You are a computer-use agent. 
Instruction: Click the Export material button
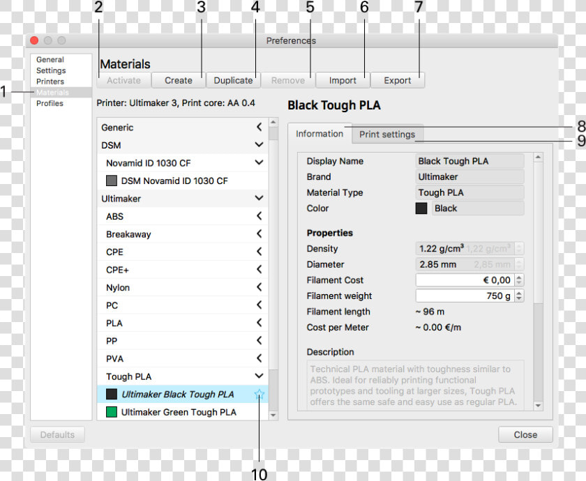click(x=397, y=80)
